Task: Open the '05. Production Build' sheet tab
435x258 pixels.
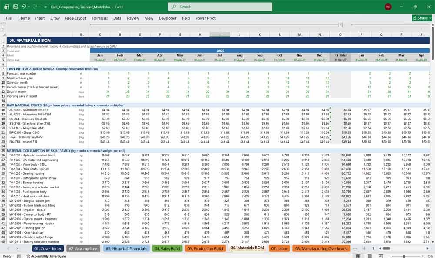Action: (x=205, y=248)
